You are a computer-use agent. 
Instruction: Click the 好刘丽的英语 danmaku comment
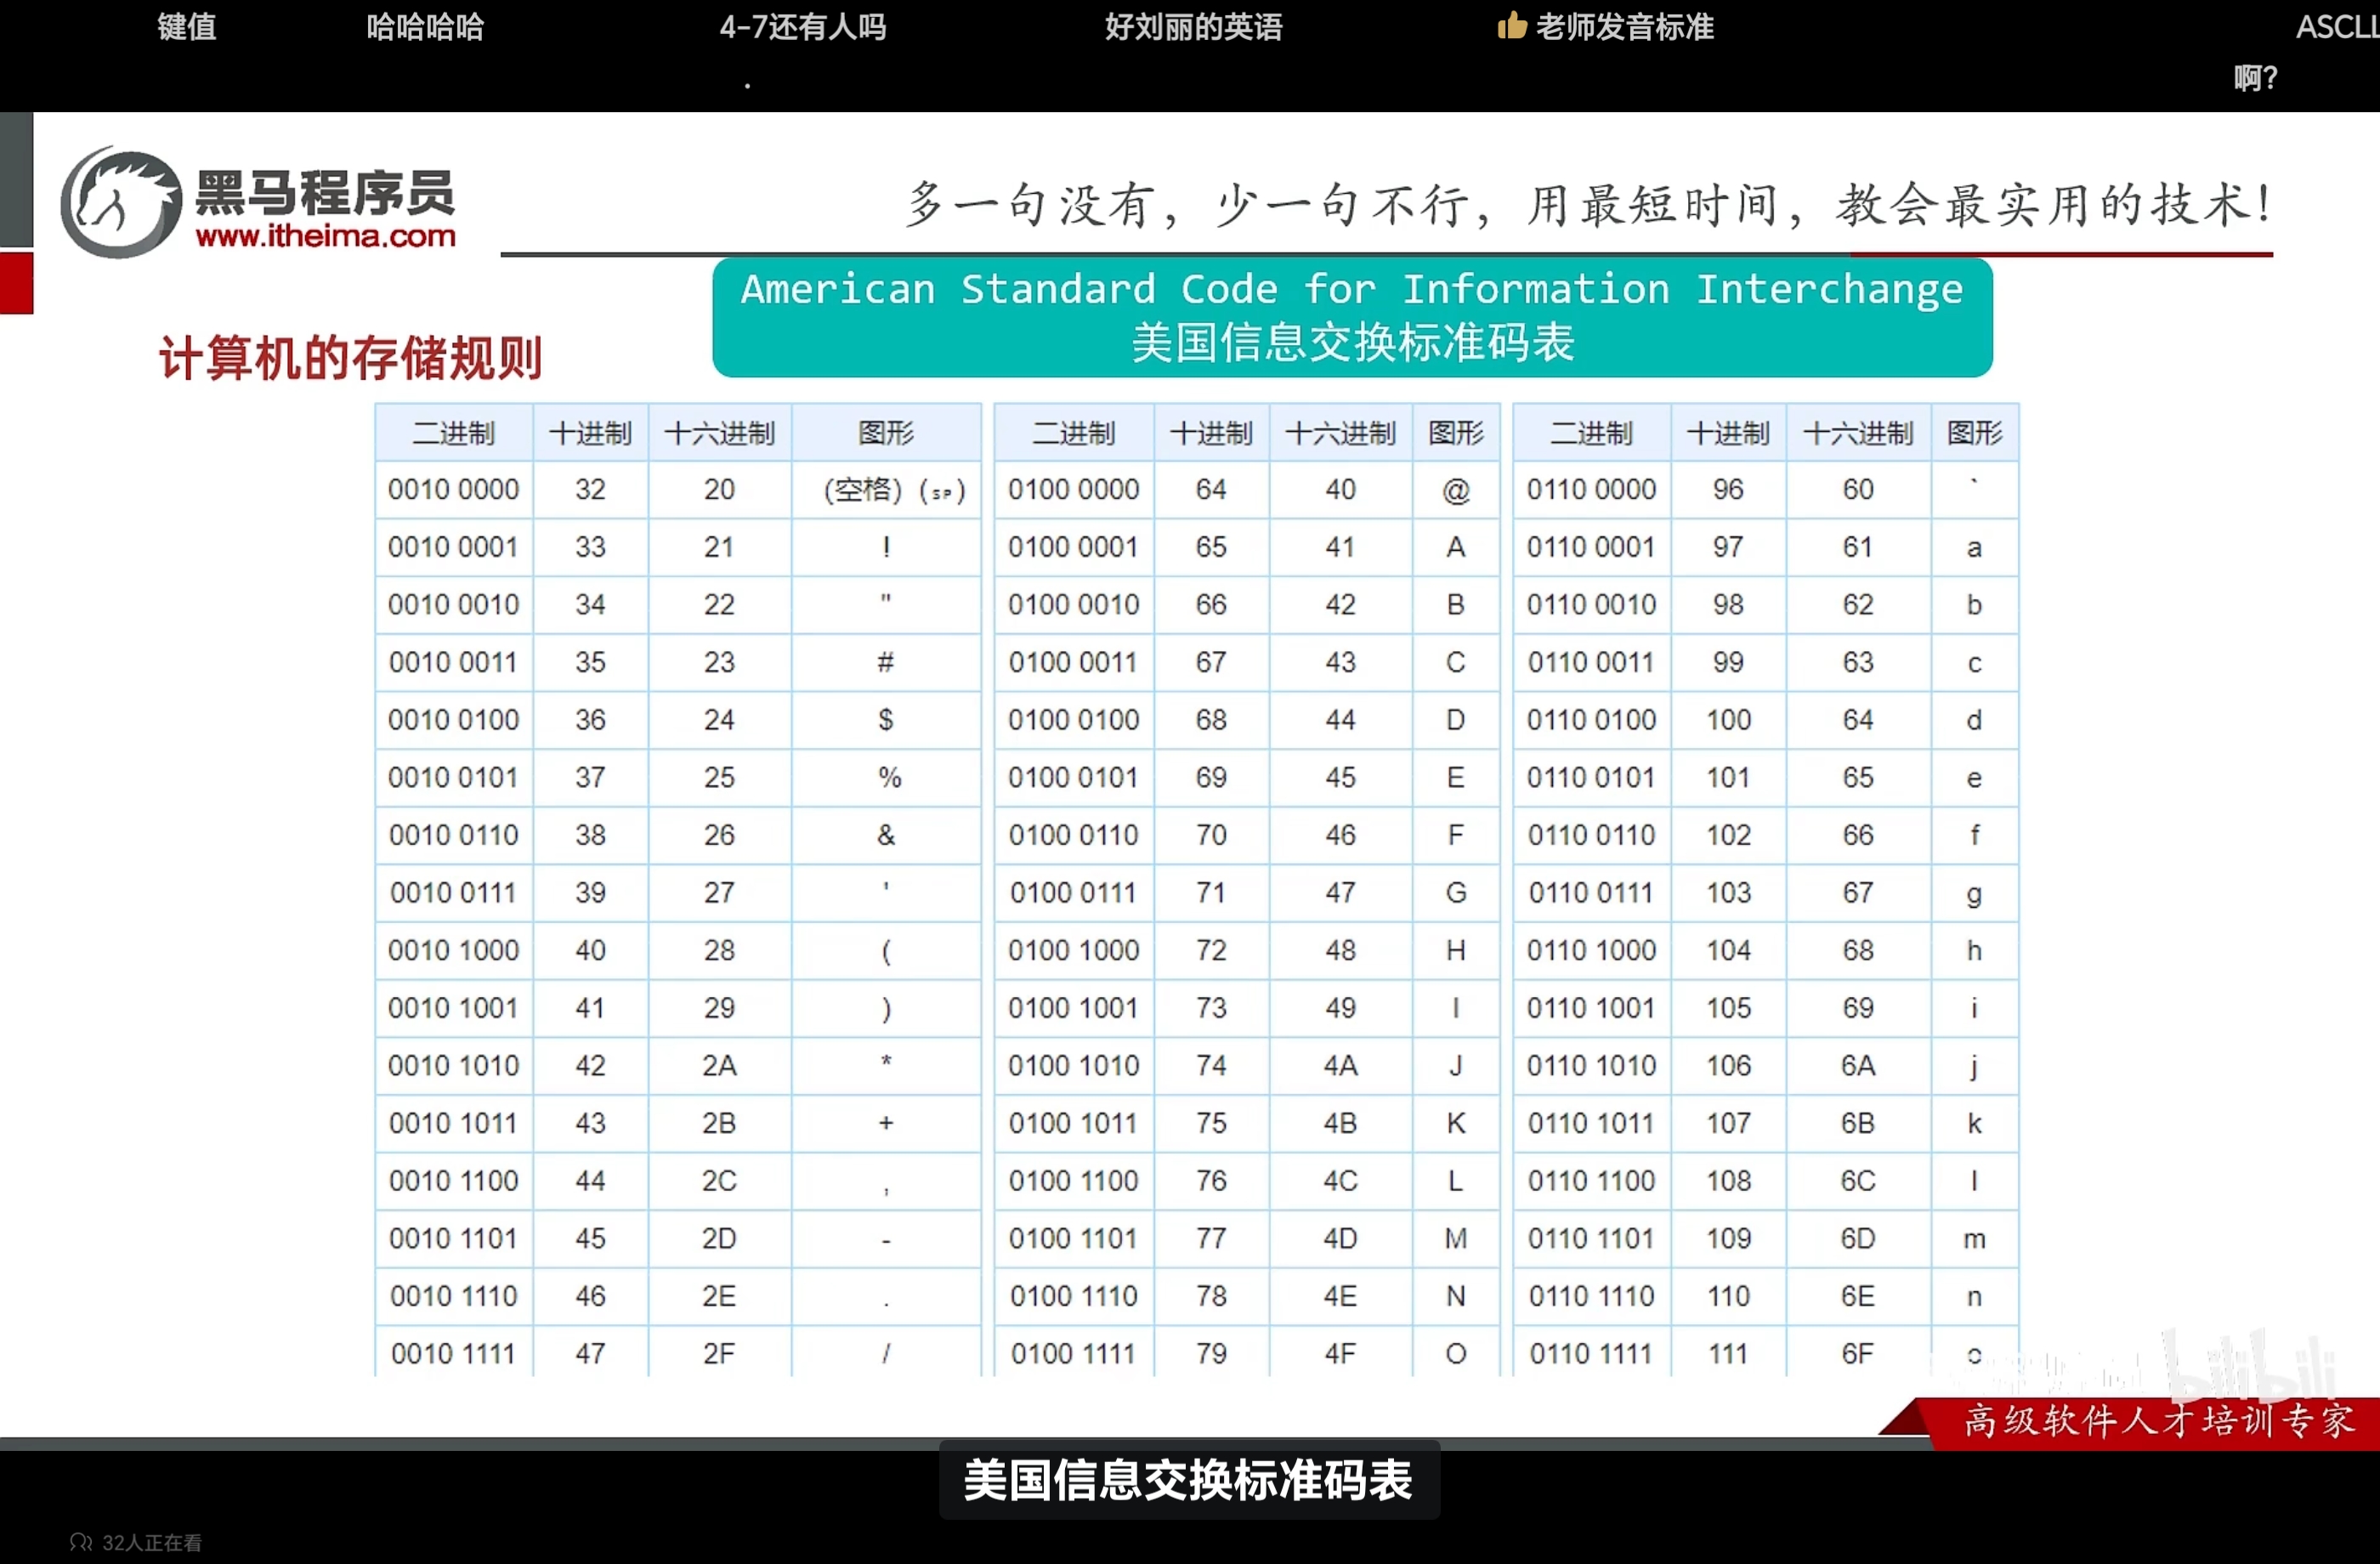pyautogui.click(x=1193, y=27)
